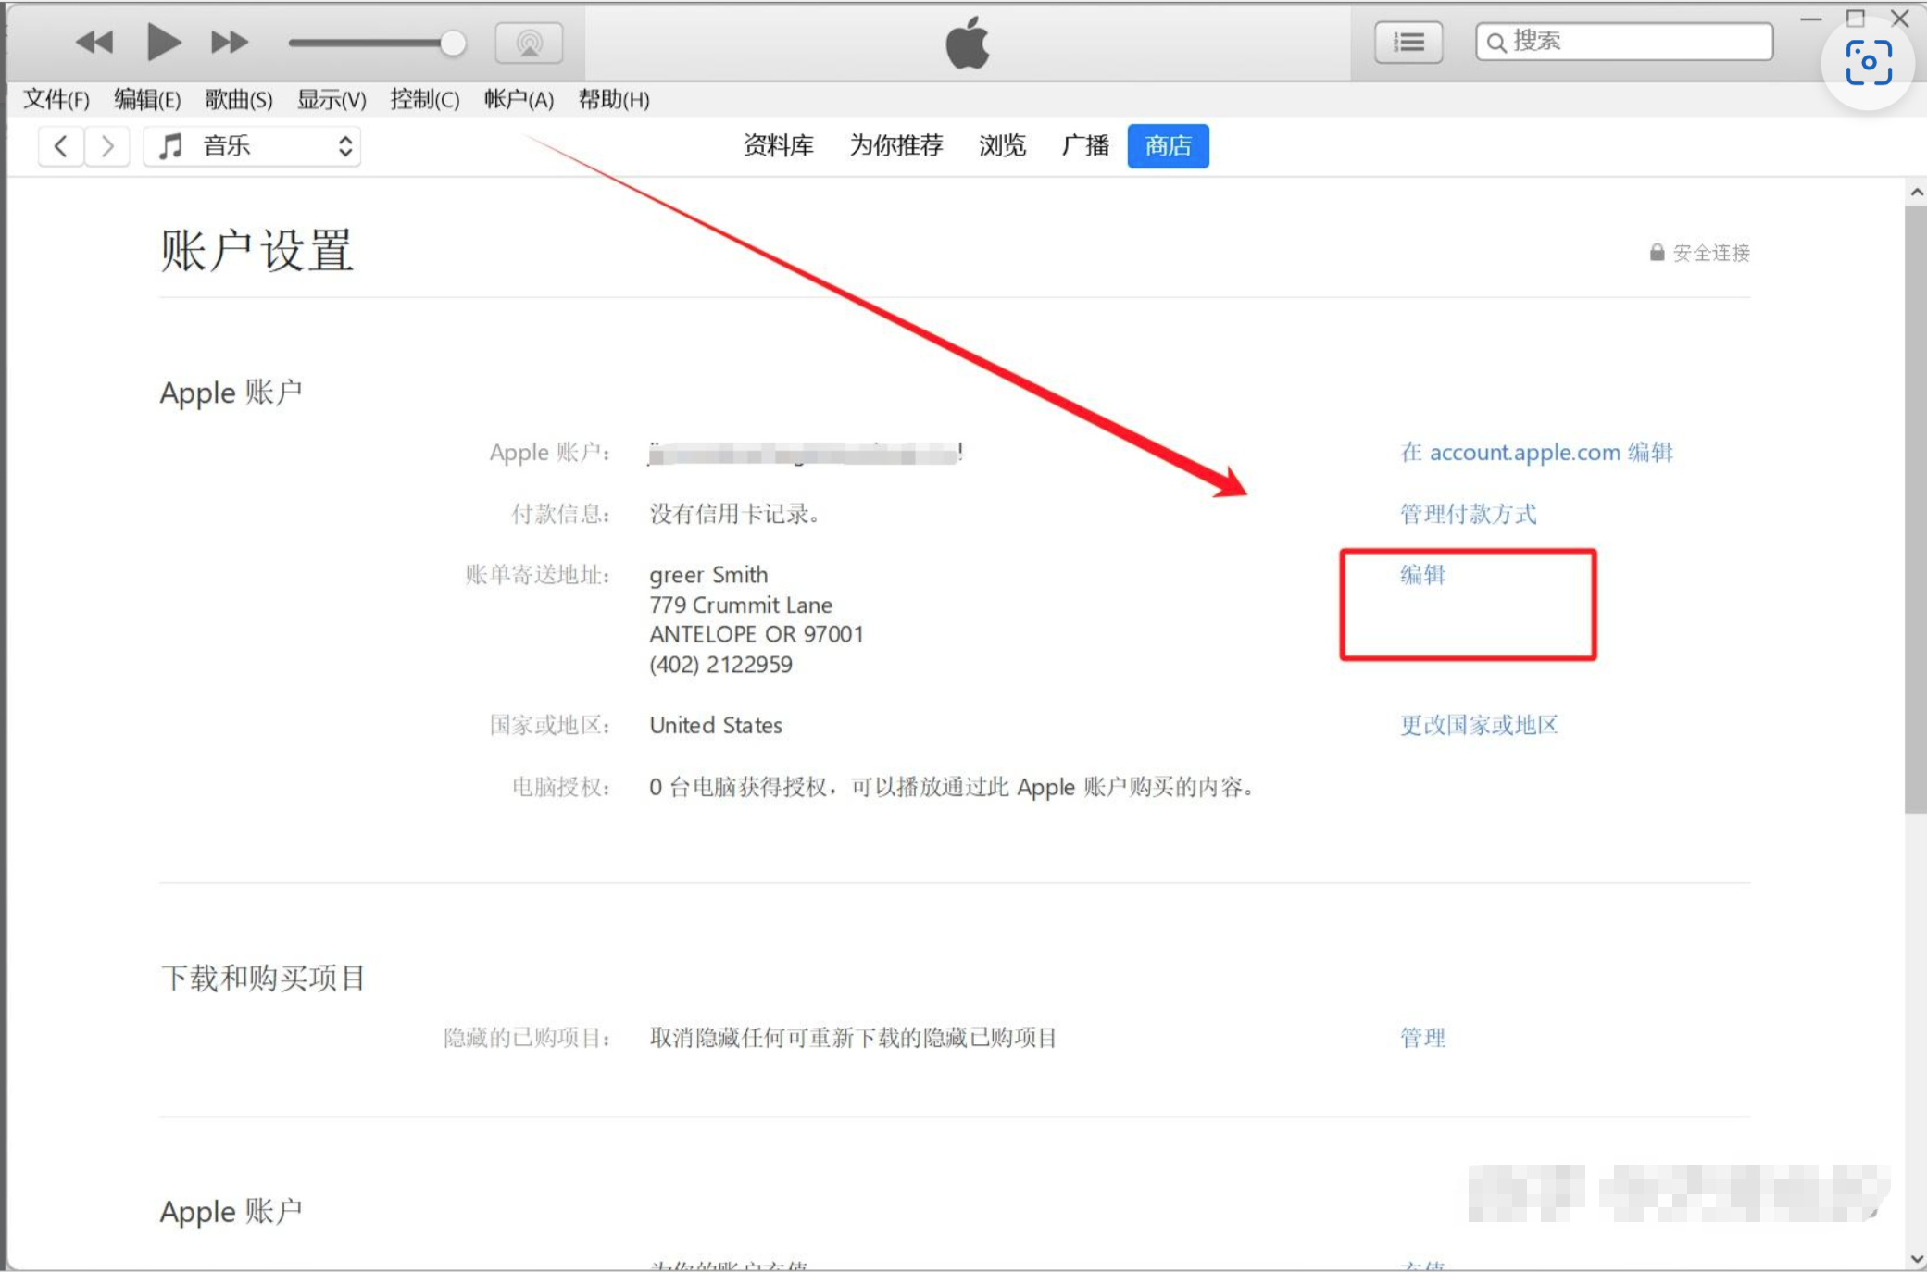This screenshot has width=1927, height=1272.
Task: Open the 管理付款方式 link
Action: pos(1468,514)
